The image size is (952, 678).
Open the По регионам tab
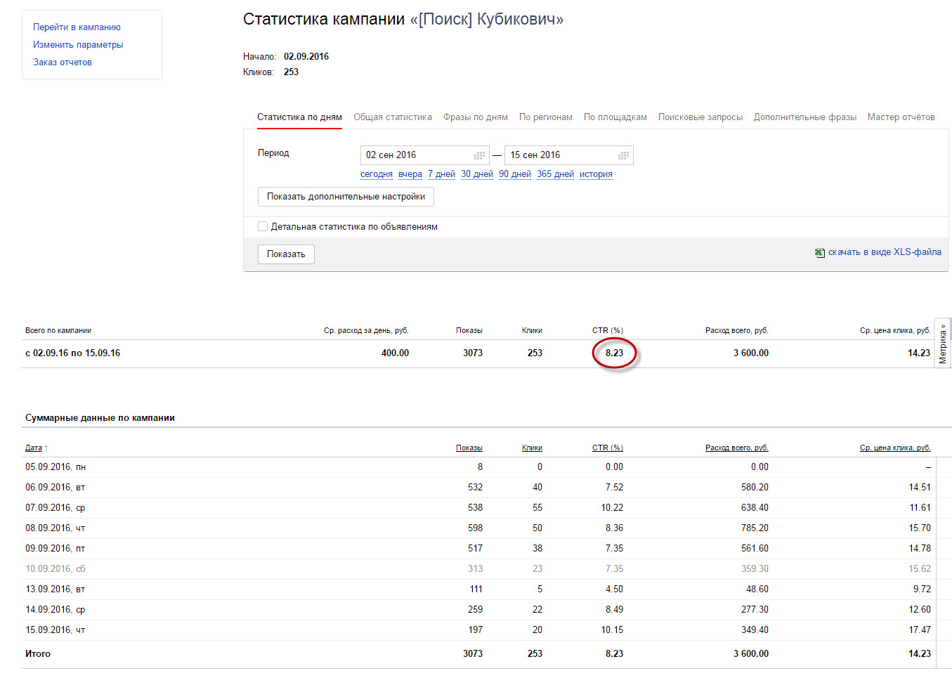pyautogui.click(x=546, y=117)
